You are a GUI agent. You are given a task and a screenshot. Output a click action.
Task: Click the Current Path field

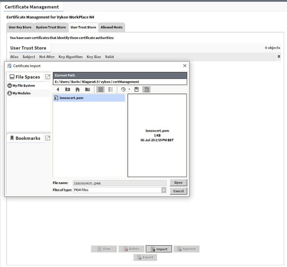pyautogui.click(x=120, y=82)
